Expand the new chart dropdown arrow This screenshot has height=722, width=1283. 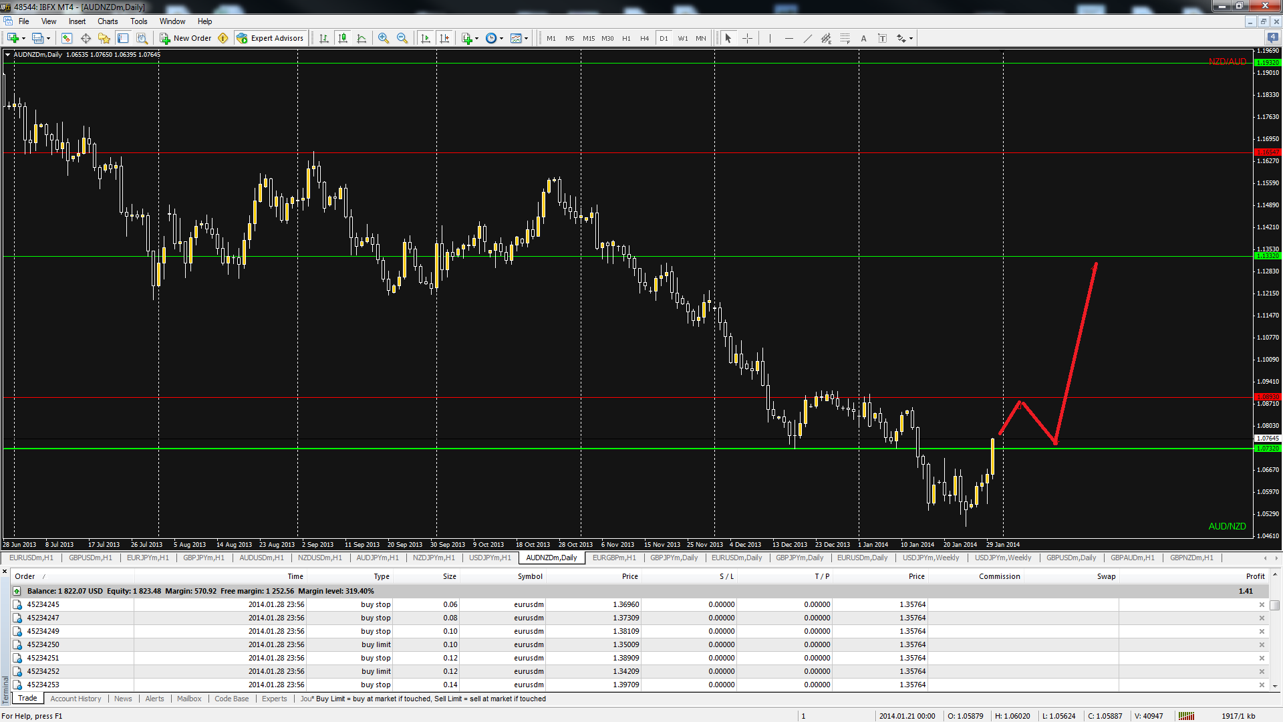tap(24, 38)
